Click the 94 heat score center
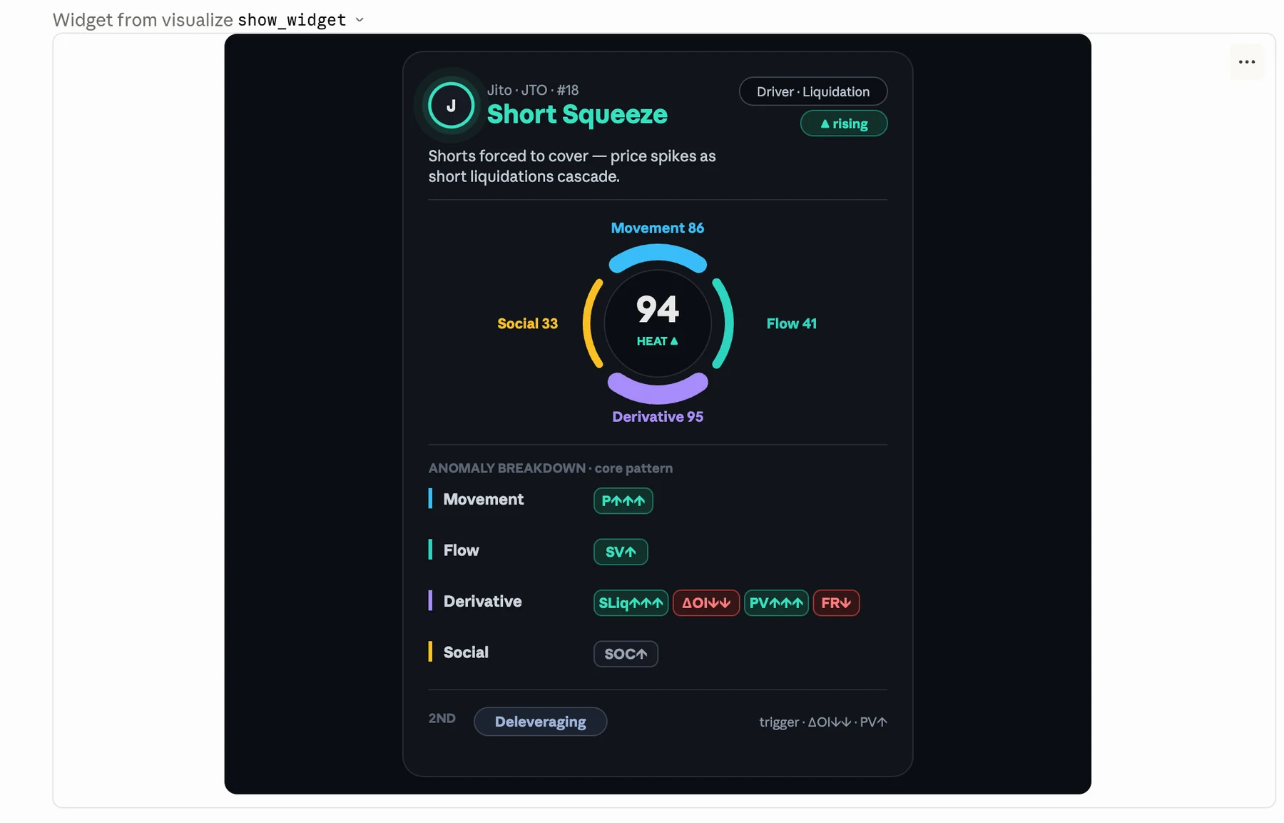The width and height of the screenshot is (1284, 823). (x=657, y=309)
